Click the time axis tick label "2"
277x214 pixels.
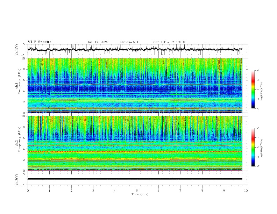point(71,191)
